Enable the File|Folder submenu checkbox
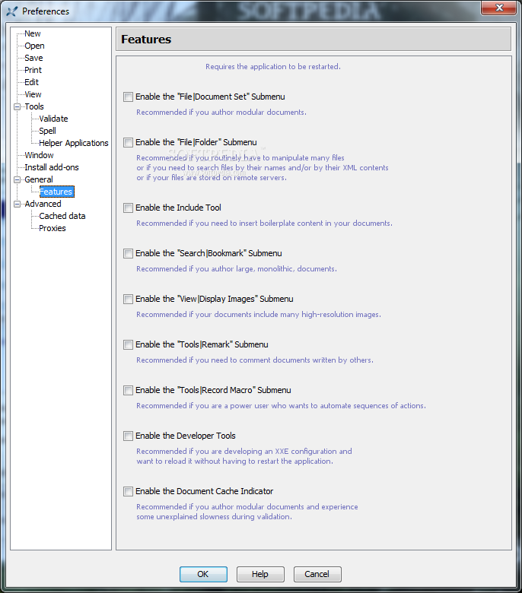522x593 pixels. [x=128, y=143]
